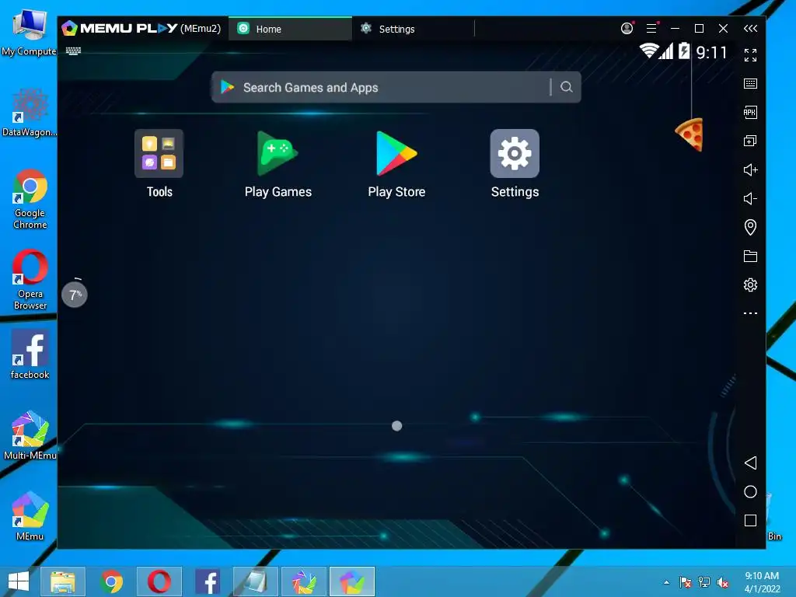Click the home screen page indicator dot

(397, 426)
